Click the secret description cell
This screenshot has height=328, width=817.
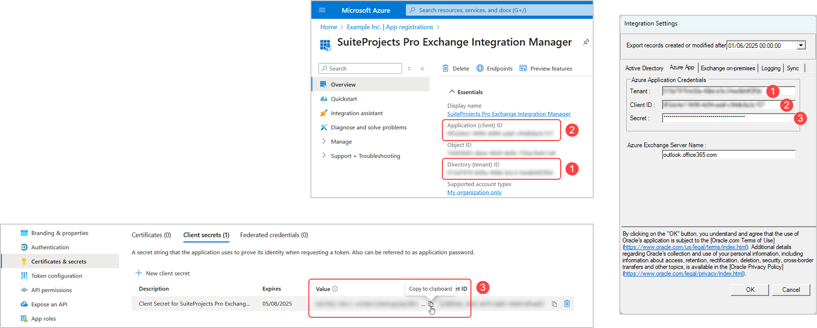(195, 304)
